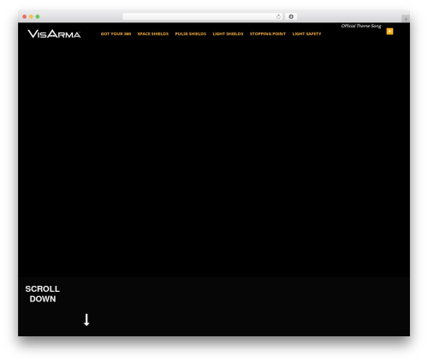Reload the page in the browser
The image size is (428, 362).
278,16
